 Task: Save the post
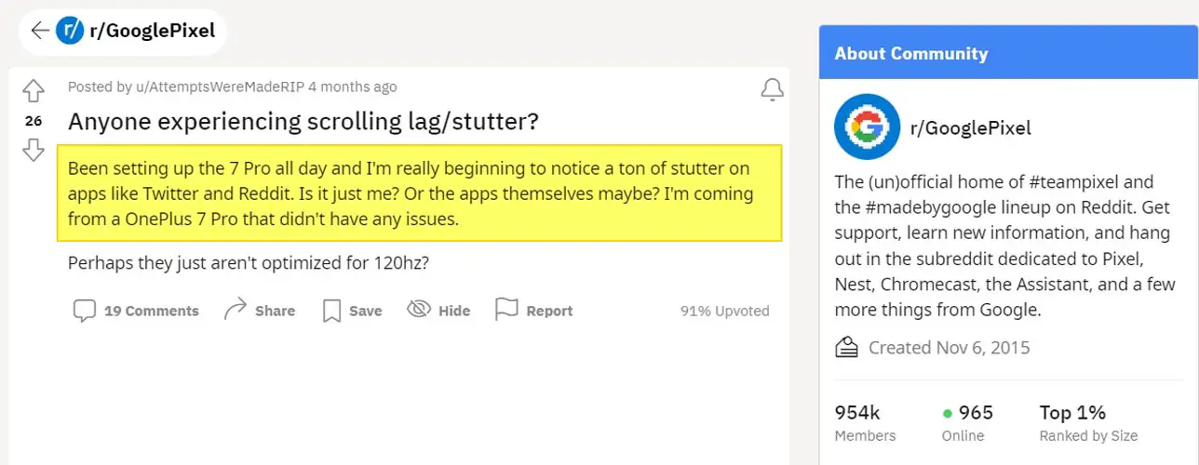coord(366,311)
